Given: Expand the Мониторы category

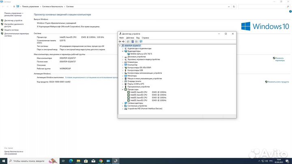Looking at the screenshot, I should [123, 76].
